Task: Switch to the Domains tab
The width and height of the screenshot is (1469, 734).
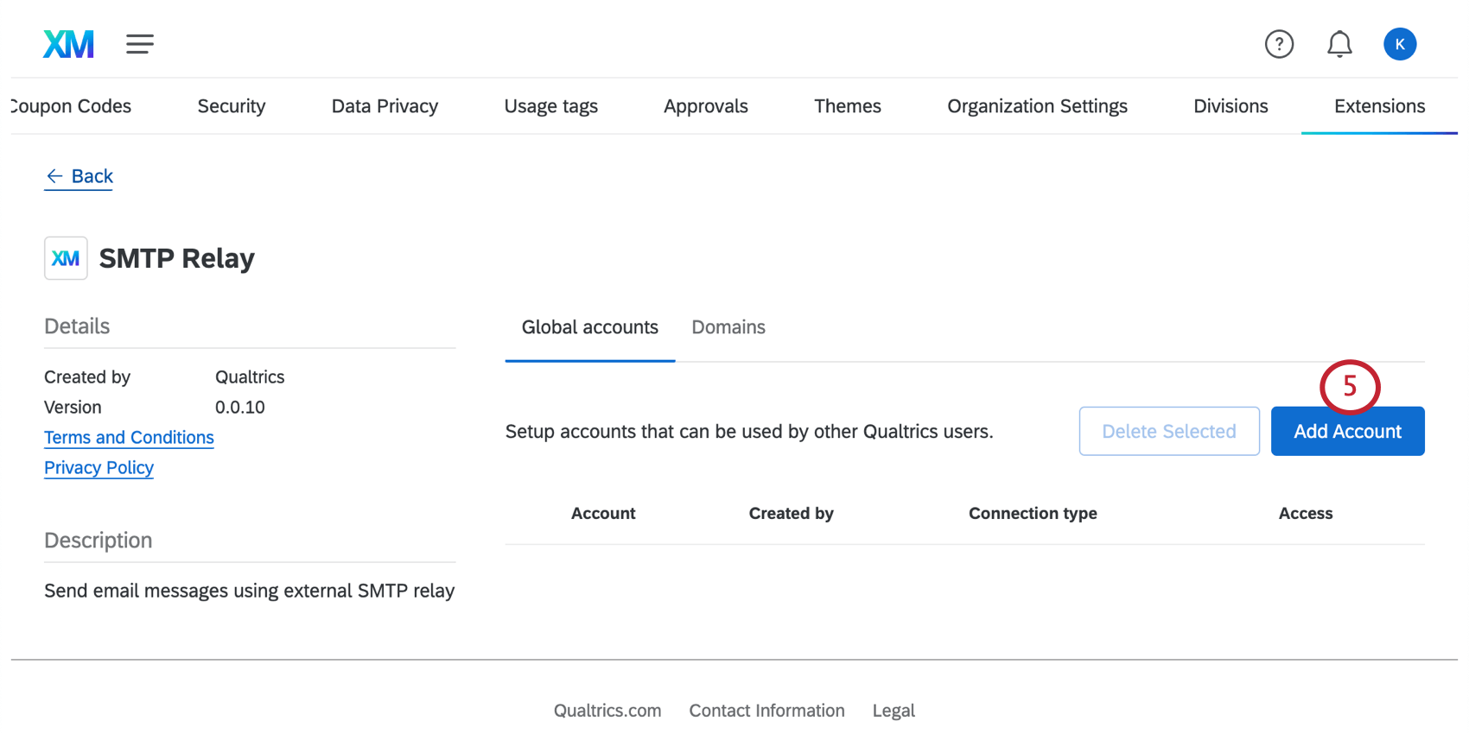Action: (728, 327)
